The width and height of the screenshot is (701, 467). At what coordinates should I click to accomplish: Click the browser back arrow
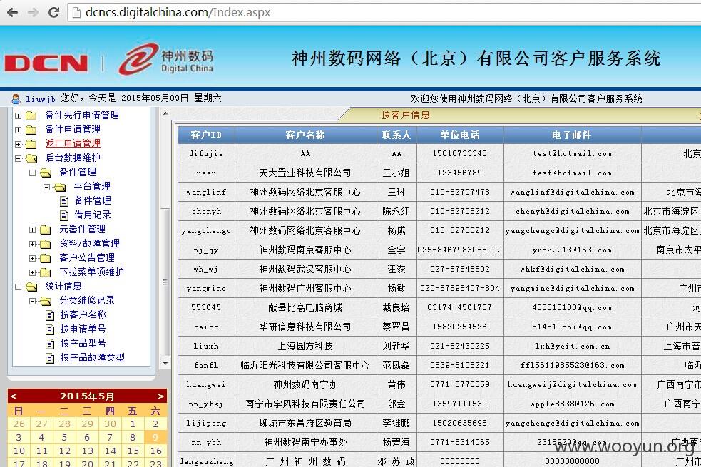[x=12, y=12]
